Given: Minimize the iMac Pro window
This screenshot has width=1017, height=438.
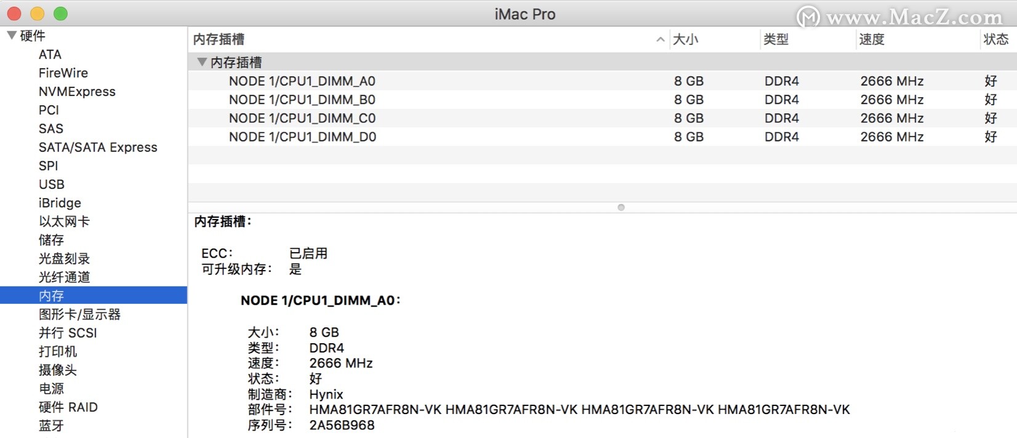Looking at the screenshot, I should [37, 14].
